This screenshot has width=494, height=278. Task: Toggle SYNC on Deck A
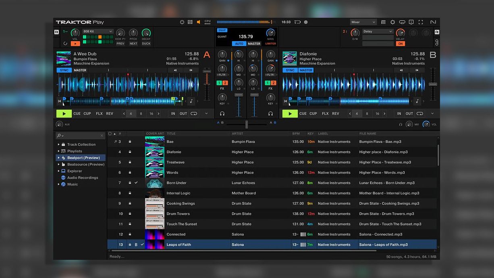click(64, 70)
